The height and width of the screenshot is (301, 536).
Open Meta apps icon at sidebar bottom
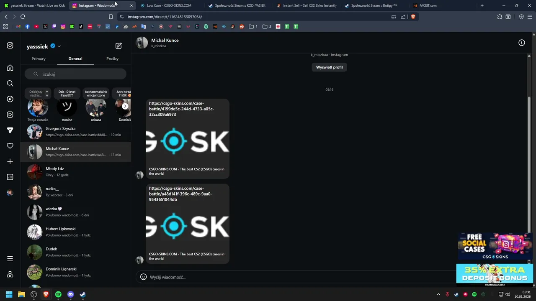[x=10, y=274]
